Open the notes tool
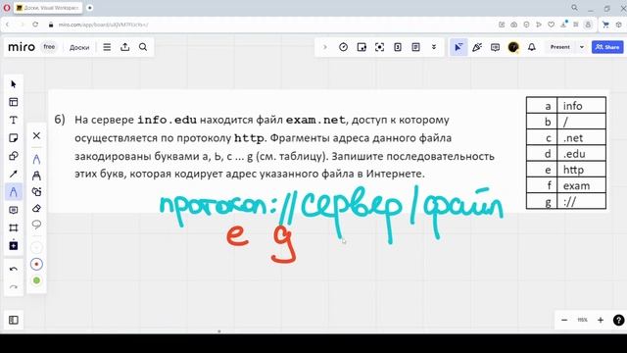Viewport: 627px width, 353px height. click(415, 47)
